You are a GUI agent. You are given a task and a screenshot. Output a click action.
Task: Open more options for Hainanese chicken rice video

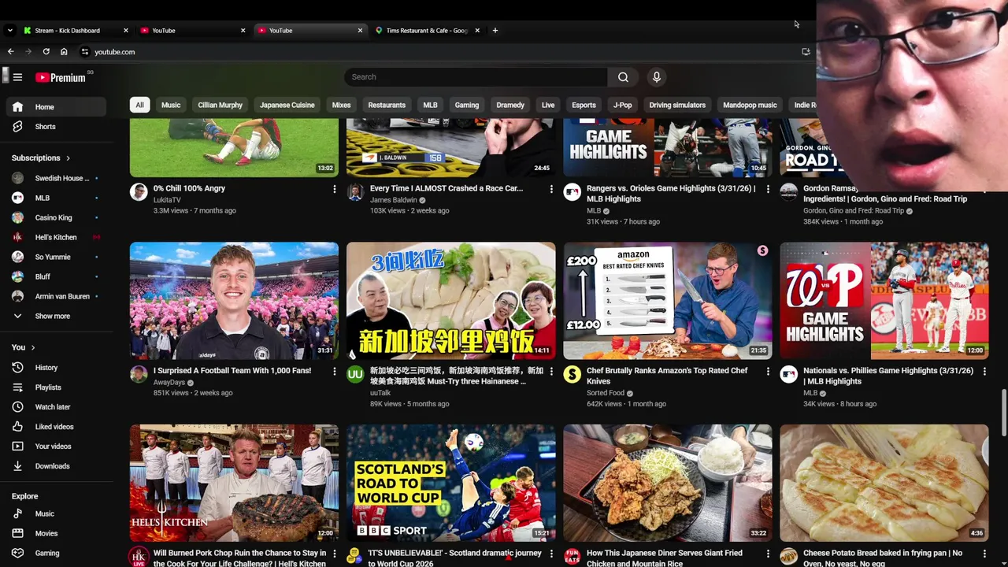coord(550,371)
